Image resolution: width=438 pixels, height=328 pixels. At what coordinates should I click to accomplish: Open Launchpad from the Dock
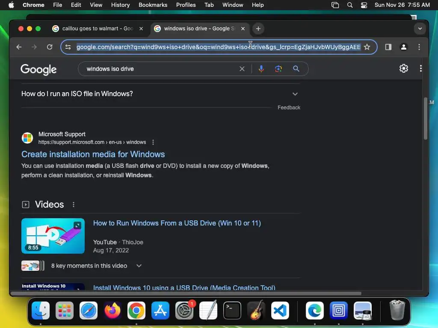[x=65, y=310]
